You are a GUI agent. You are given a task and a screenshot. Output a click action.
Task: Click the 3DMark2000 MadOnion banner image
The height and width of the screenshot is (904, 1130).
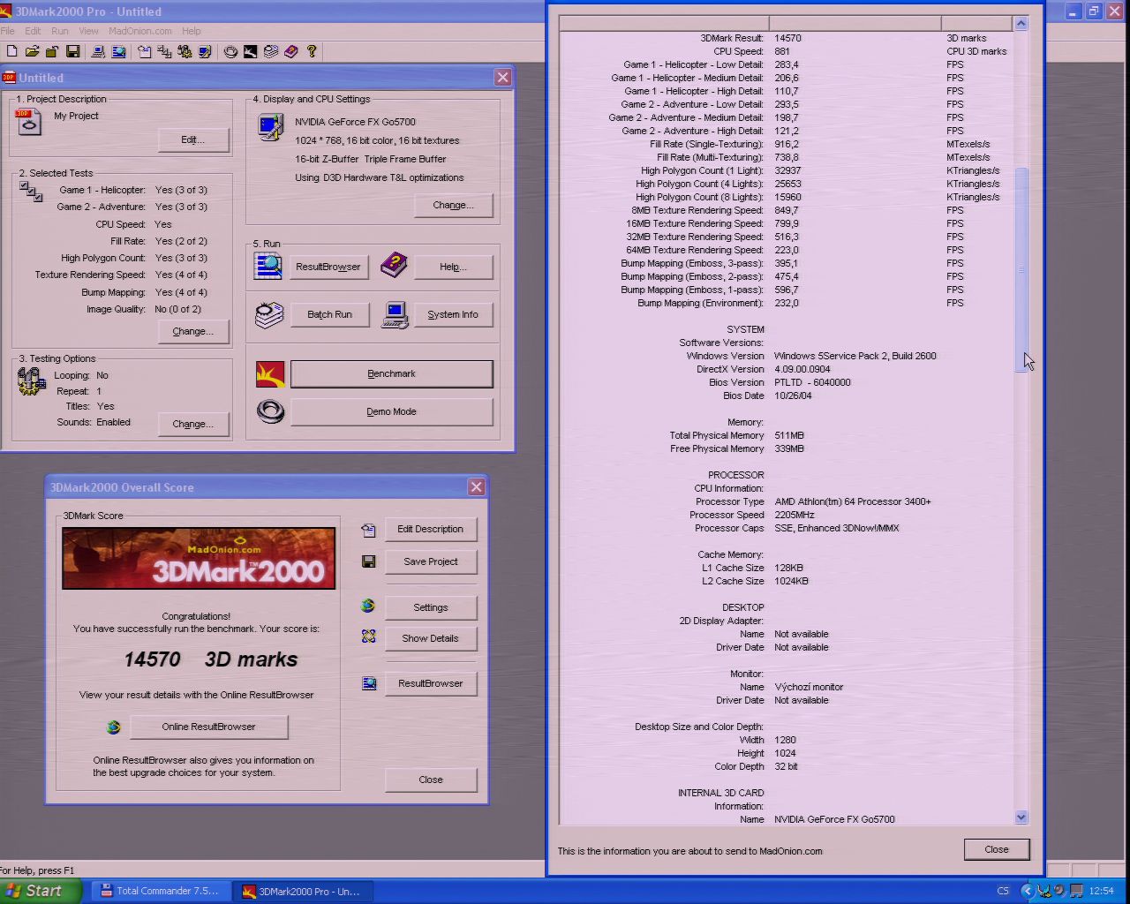point(199,558)
